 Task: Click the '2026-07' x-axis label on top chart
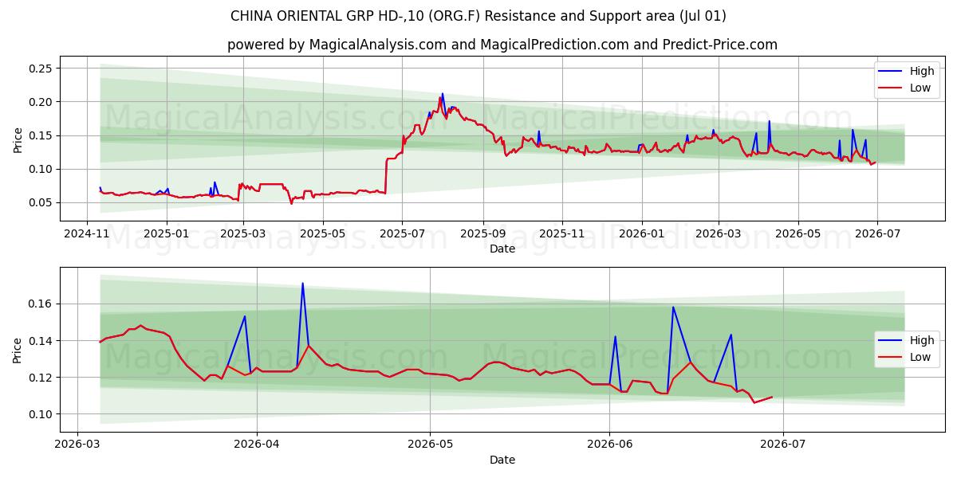[877, 233]
